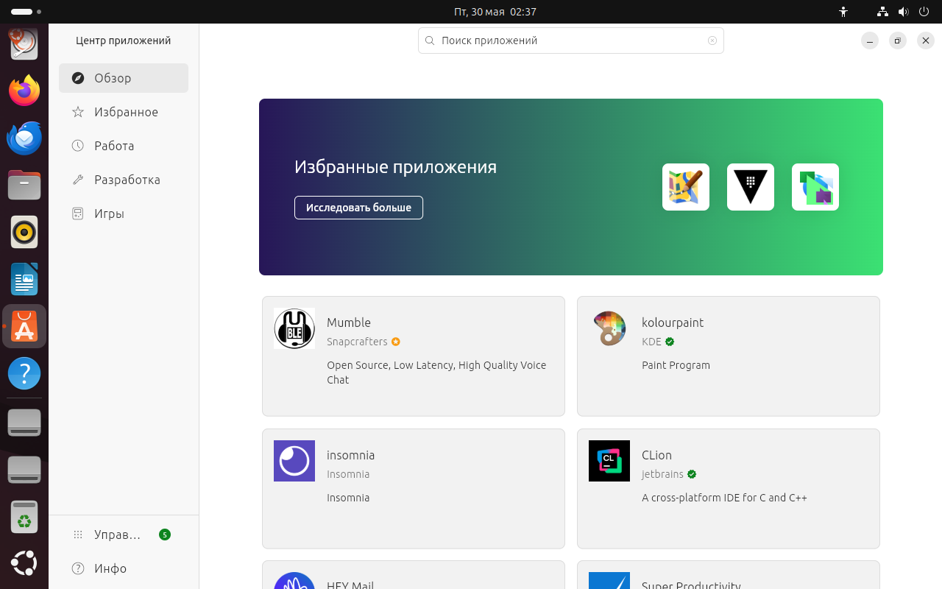Click the Управление grid icon

78,535
